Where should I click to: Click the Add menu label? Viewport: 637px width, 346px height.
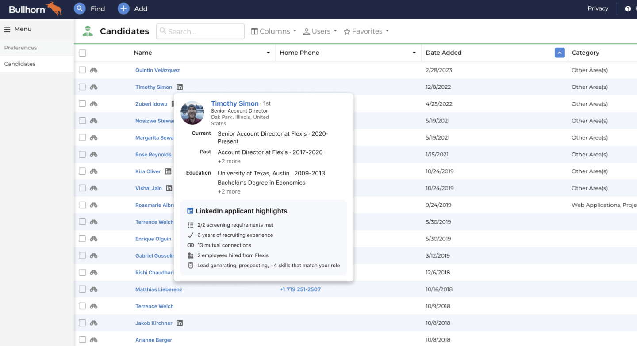pos(141,8)
